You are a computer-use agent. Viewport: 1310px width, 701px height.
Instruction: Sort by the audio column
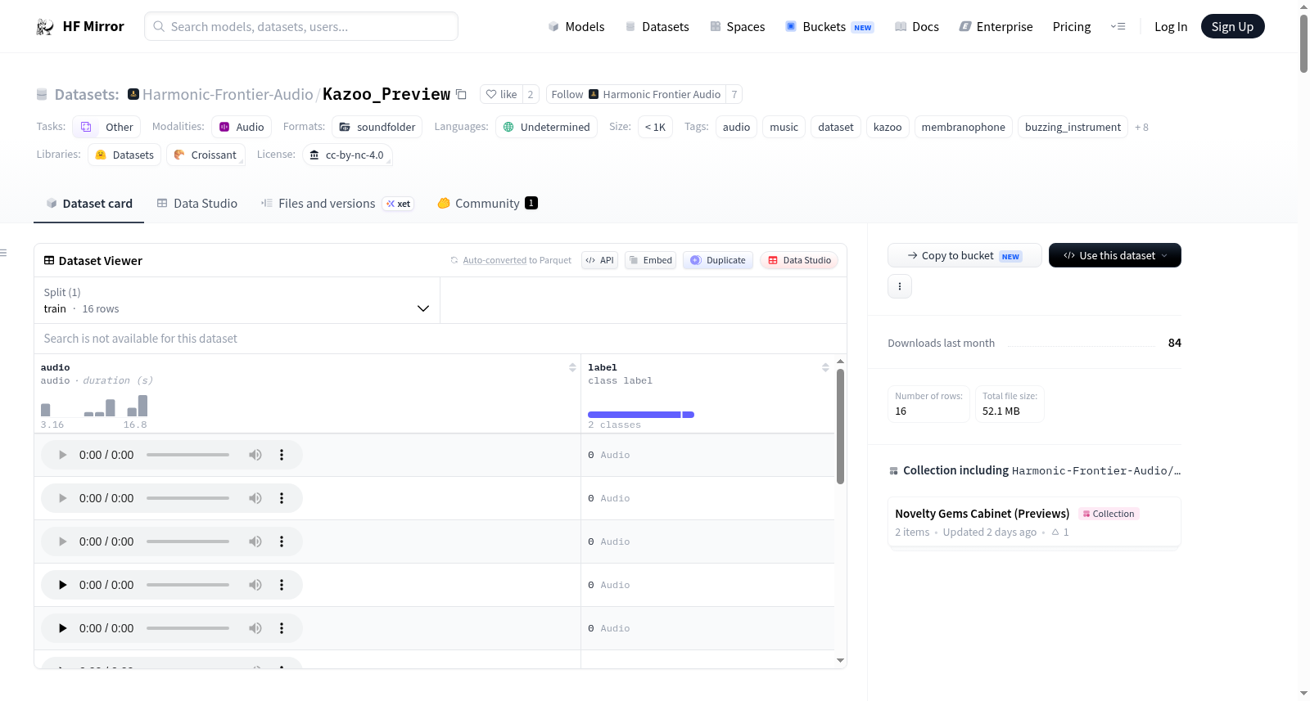pyautogui.click(x=572, y=368)
